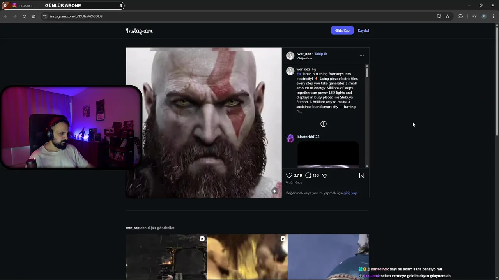Viewport: 499px width, 280px height.
Task: Click the Instagram logo
Action: [139, 31]
